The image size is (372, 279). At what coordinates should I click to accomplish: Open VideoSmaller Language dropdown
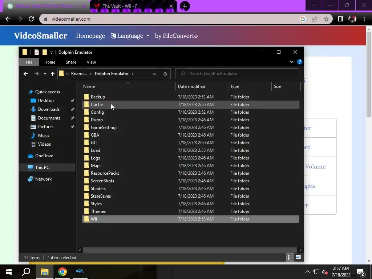click(130, 36)
